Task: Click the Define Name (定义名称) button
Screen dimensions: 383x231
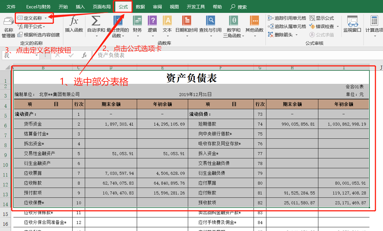Action: point(30,18)
